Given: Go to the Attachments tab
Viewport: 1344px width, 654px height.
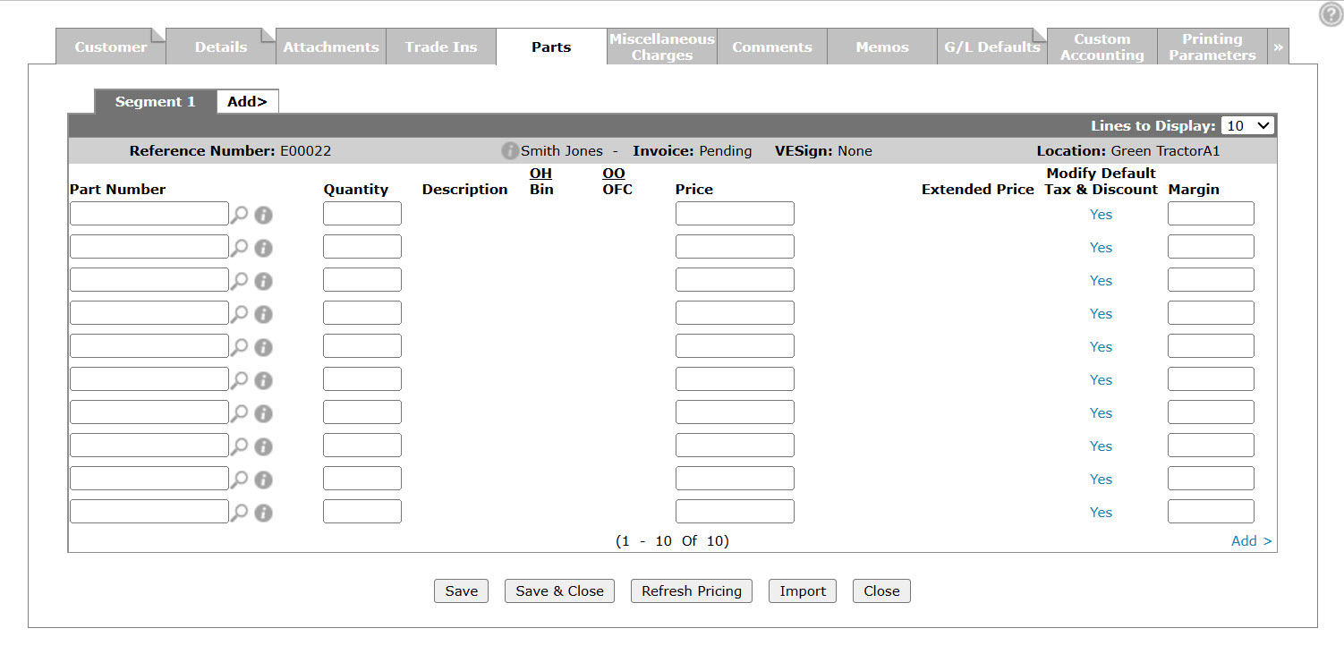Looking at the screenshot, I should coord(331,47).
